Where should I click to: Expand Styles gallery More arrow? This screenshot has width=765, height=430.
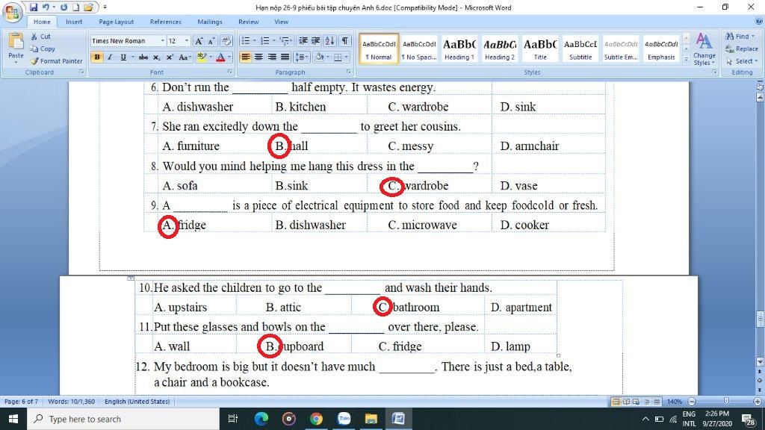[687, 60]
